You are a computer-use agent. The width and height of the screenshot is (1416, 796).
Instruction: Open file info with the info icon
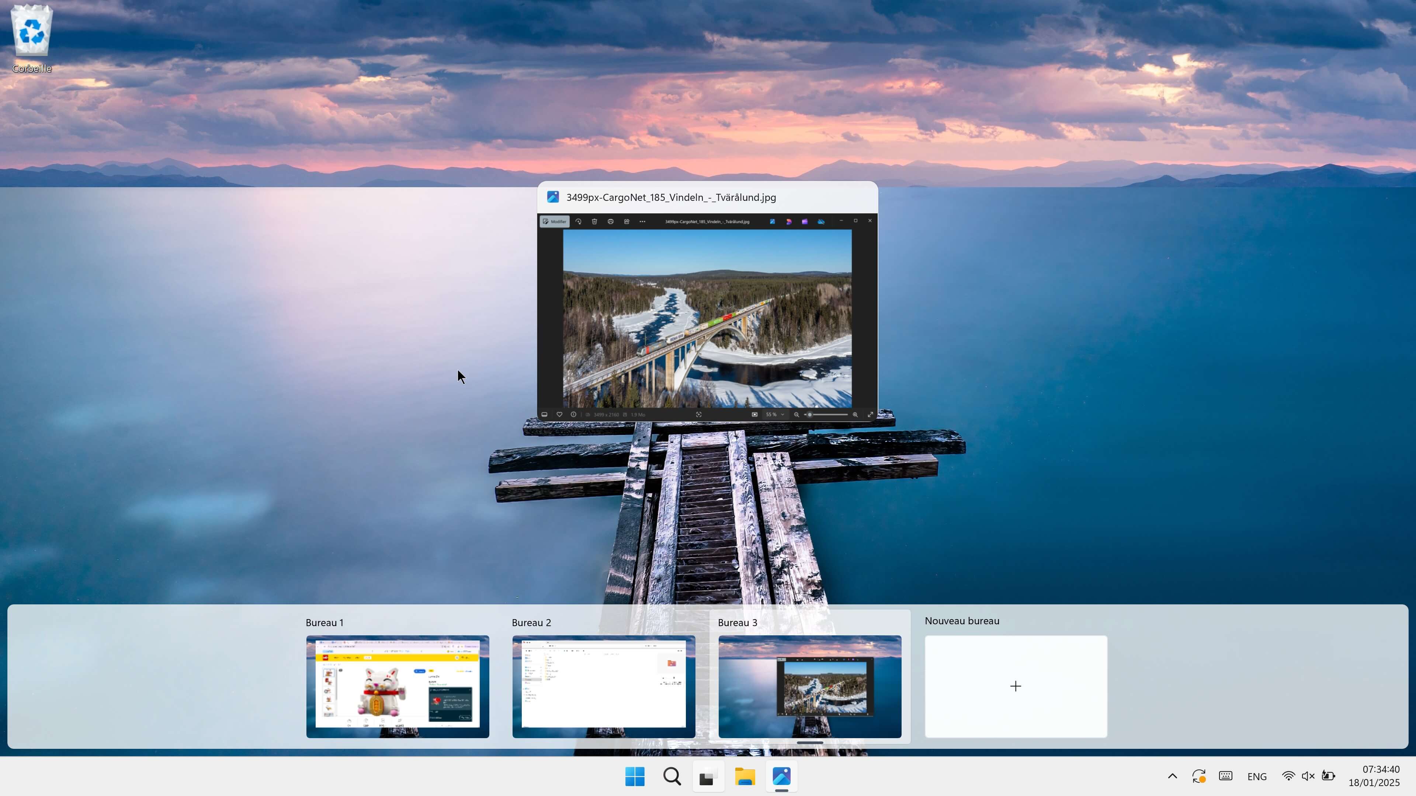pyautogui.click(x=573, y=414)
